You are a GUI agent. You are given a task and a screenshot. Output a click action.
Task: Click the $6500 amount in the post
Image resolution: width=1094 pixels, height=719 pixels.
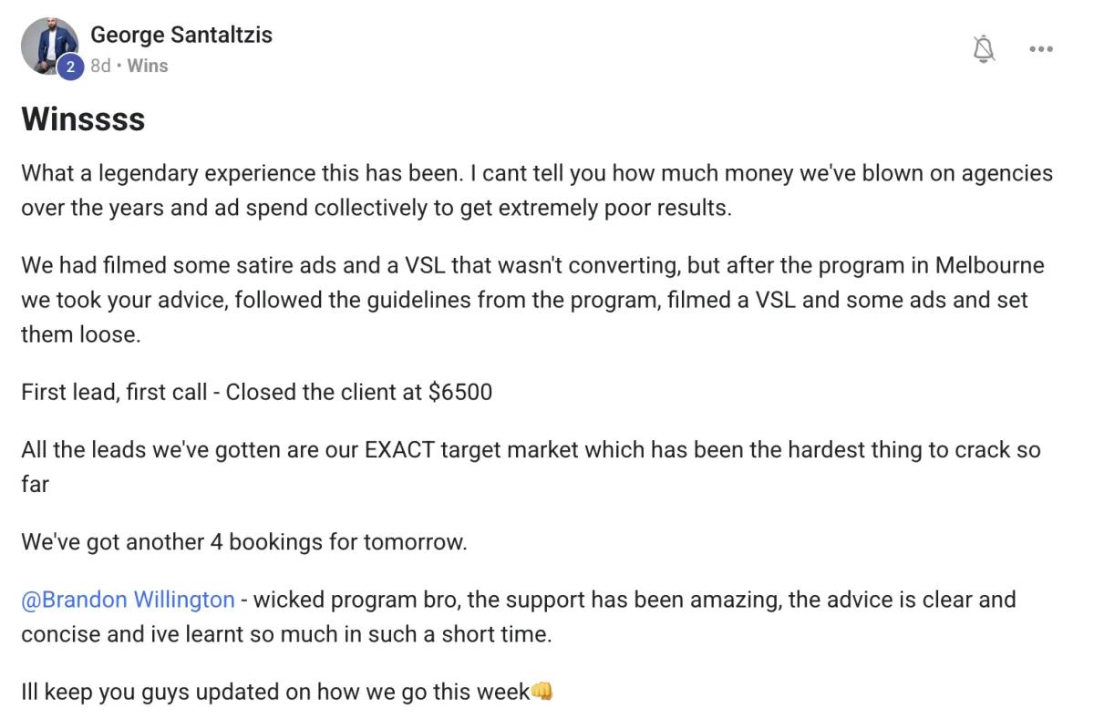(459, 392)
